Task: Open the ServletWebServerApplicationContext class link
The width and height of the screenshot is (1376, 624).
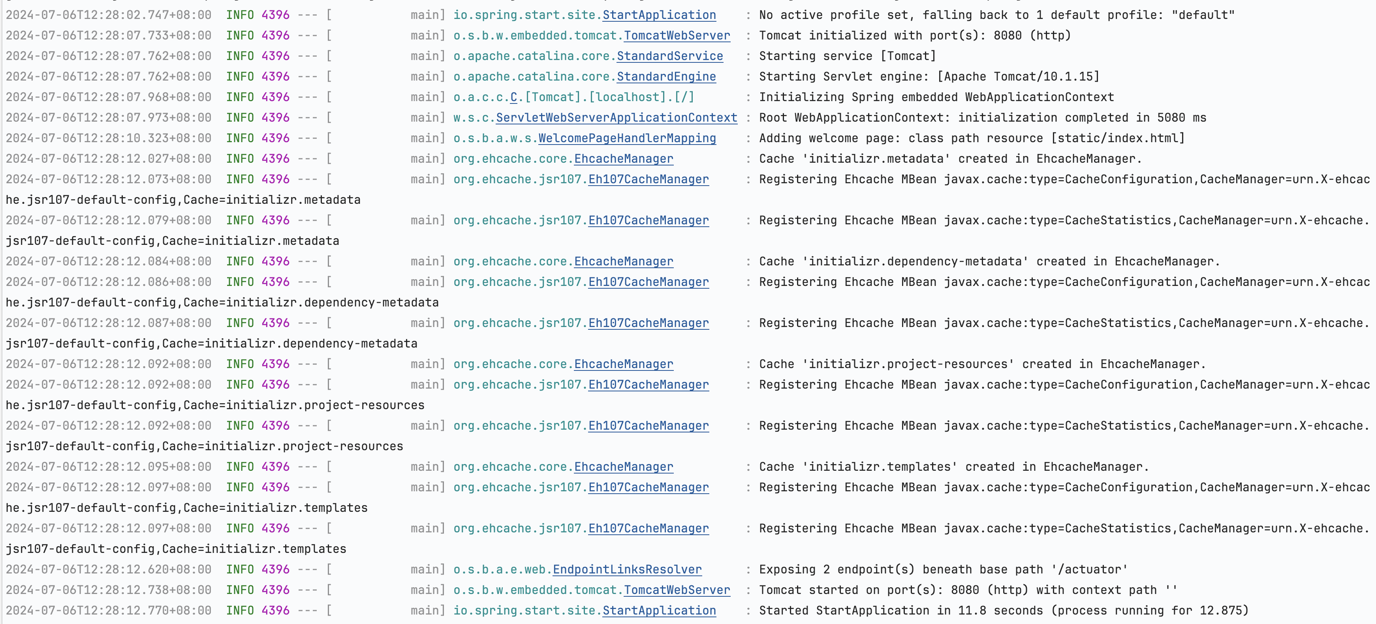Action: pos(616,118)
